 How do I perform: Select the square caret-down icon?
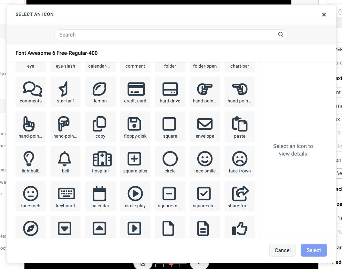(65, 227)
